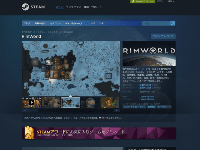
Task: Open the 詳細 header link
Action: pyautogui.click(x=86, y=7)
